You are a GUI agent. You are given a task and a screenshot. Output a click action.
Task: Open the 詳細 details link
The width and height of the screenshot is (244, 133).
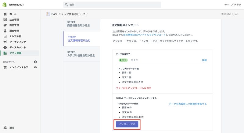coord(204,60)
